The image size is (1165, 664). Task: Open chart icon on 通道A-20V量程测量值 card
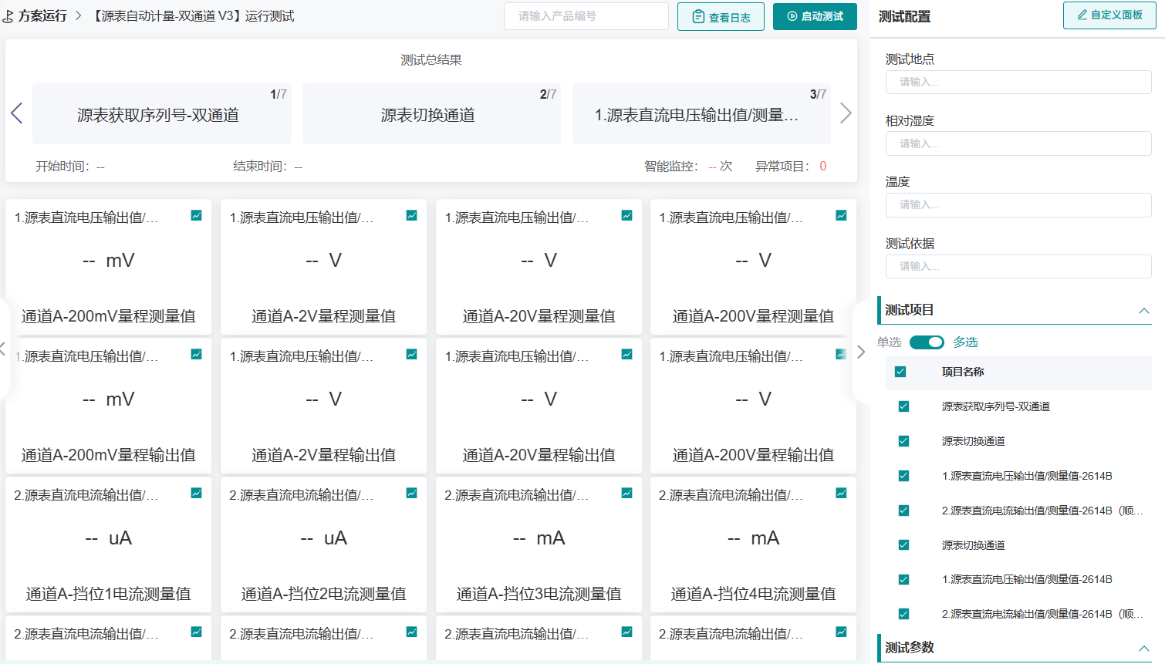tap(627, 216)
